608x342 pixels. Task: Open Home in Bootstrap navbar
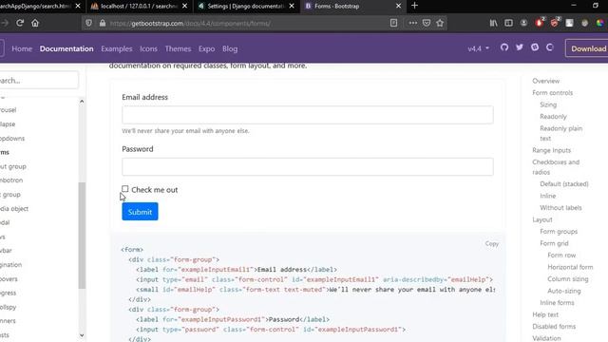22,48
